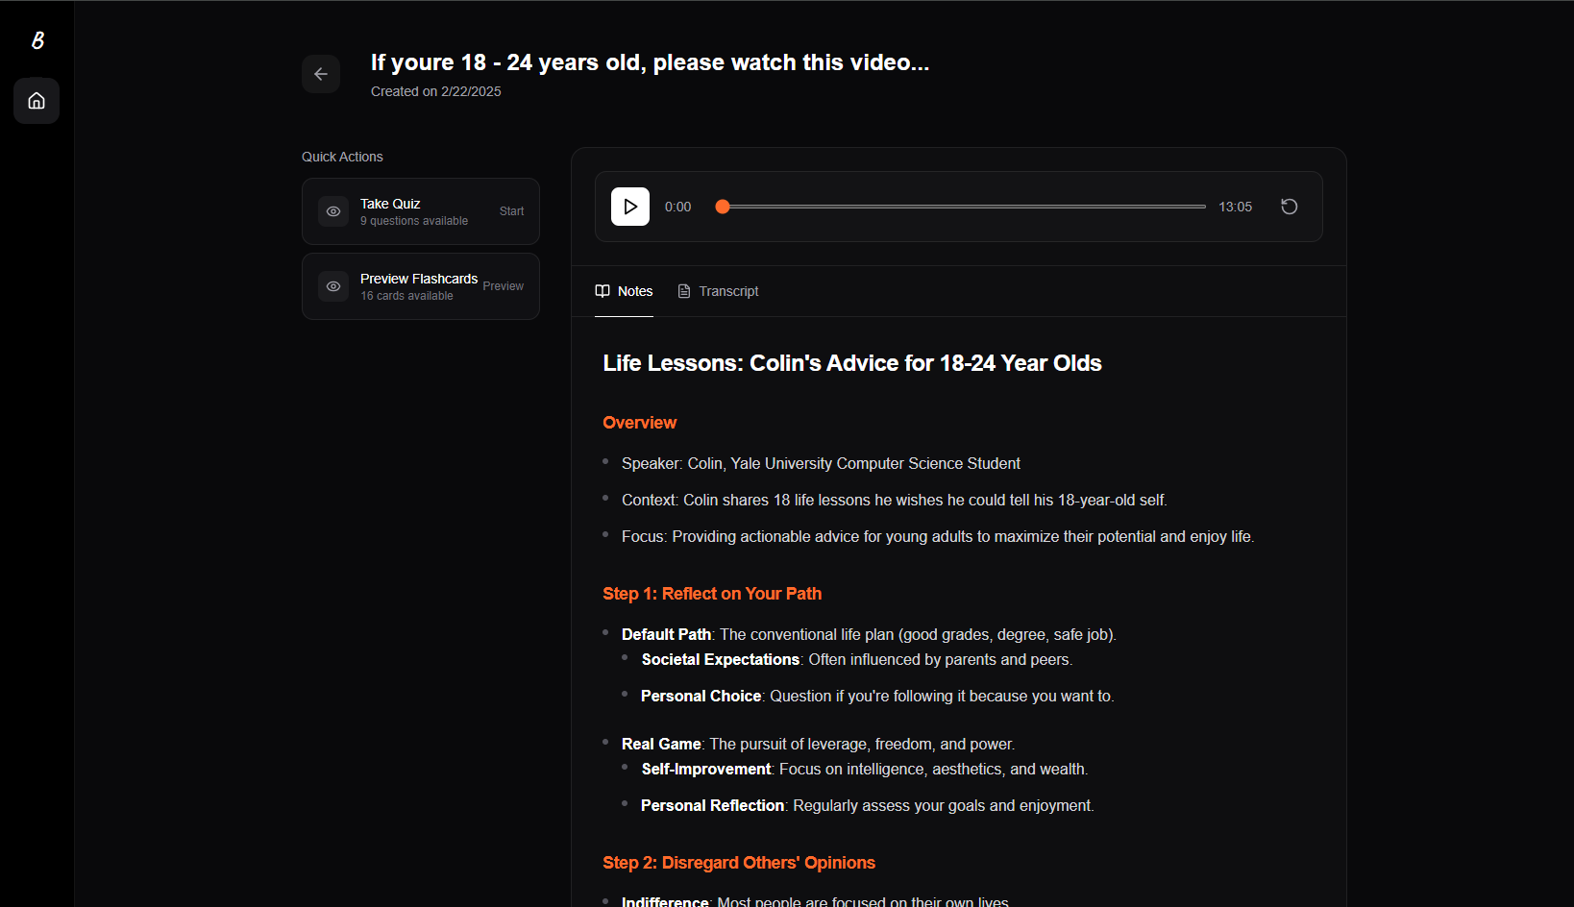
Task: Click the Overview section heading
Action: [639, 423]
